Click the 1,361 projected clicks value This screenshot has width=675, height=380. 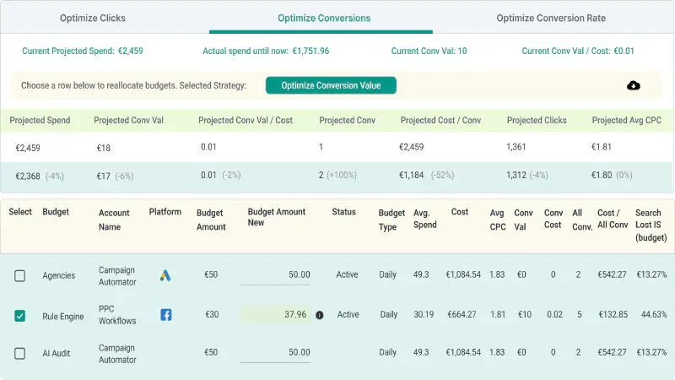[516, 147]
